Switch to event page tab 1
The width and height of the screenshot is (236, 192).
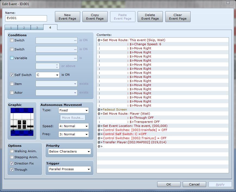click(x=11, y=28)
